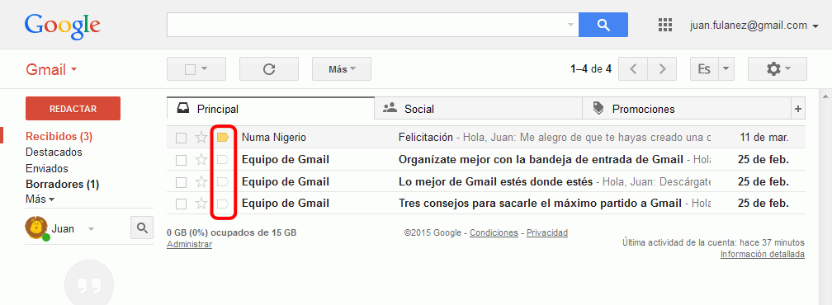Add a new inbox tab with plus
Viewport: 832px width, 305px height.
[x=797, y=109]
